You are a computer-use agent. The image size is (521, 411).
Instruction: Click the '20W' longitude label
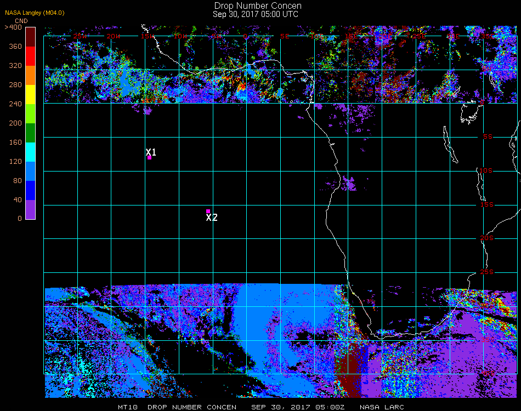point(114,36)
